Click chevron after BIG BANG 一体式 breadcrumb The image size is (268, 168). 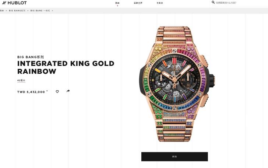(52, 11)
